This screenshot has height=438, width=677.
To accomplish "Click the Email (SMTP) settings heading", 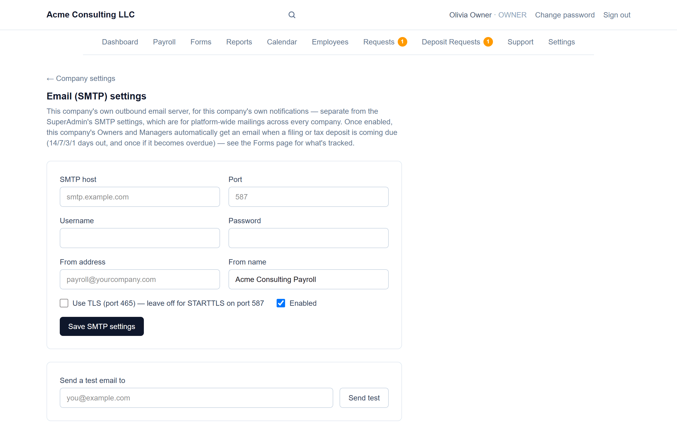I will coord(96,96).
